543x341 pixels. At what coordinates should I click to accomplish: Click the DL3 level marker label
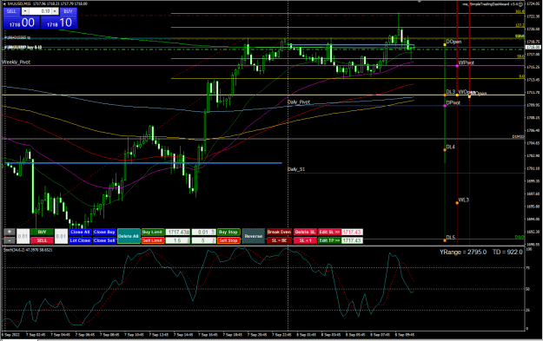[451, 92]
